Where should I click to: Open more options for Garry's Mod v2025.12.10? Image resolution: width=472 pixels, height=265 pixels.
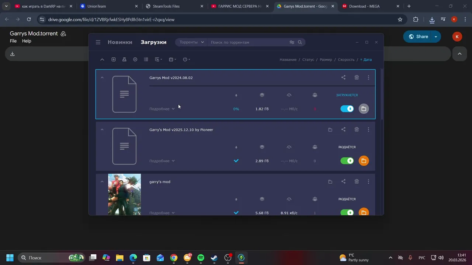point(368,130)
